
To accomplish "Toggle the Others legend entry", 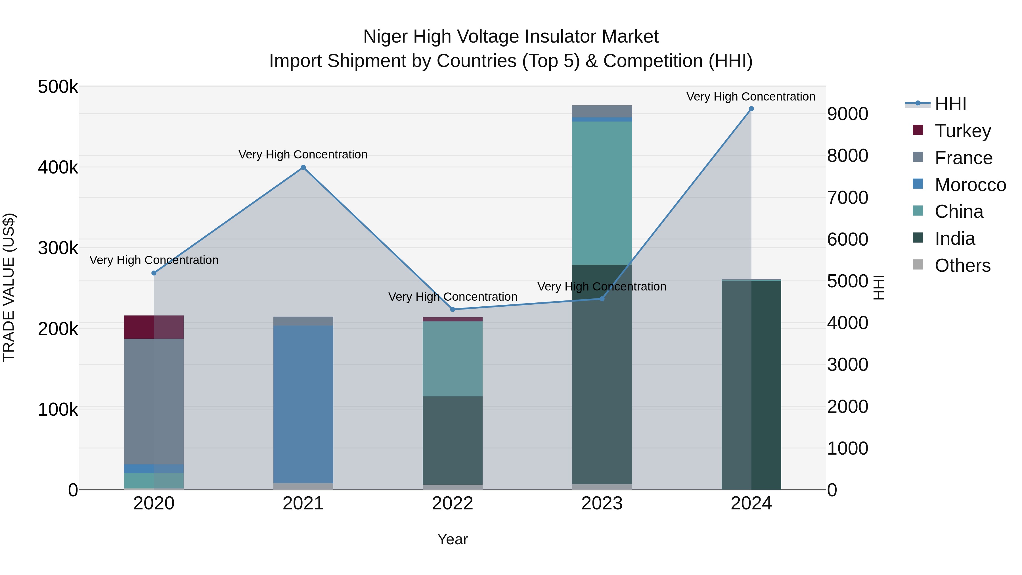I will [x=951, y=265].
